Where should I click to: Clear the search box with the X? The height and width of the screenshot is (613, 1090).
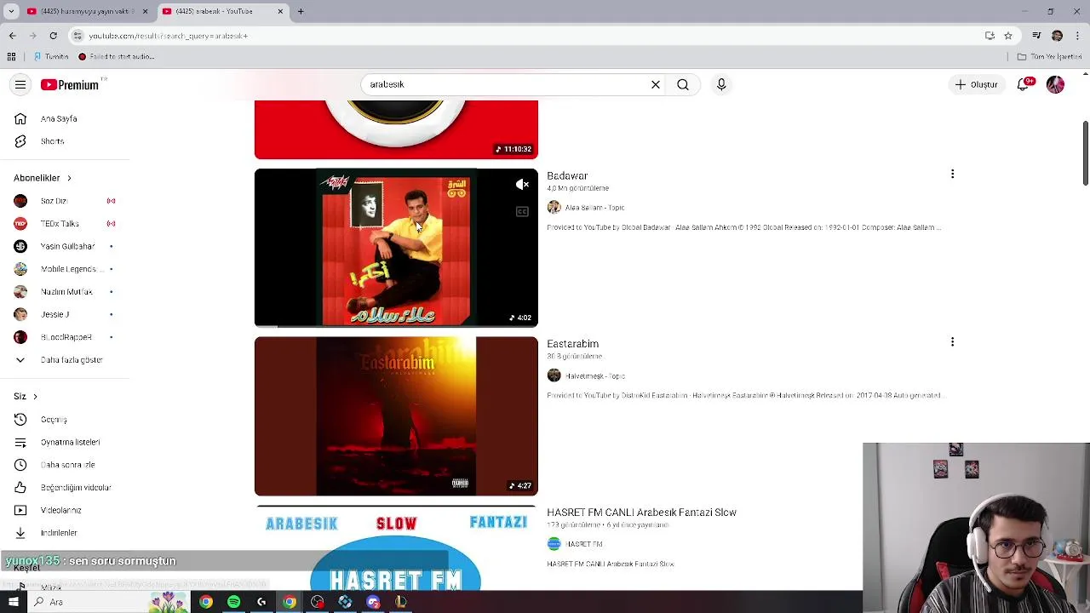(x=656, y=84)
